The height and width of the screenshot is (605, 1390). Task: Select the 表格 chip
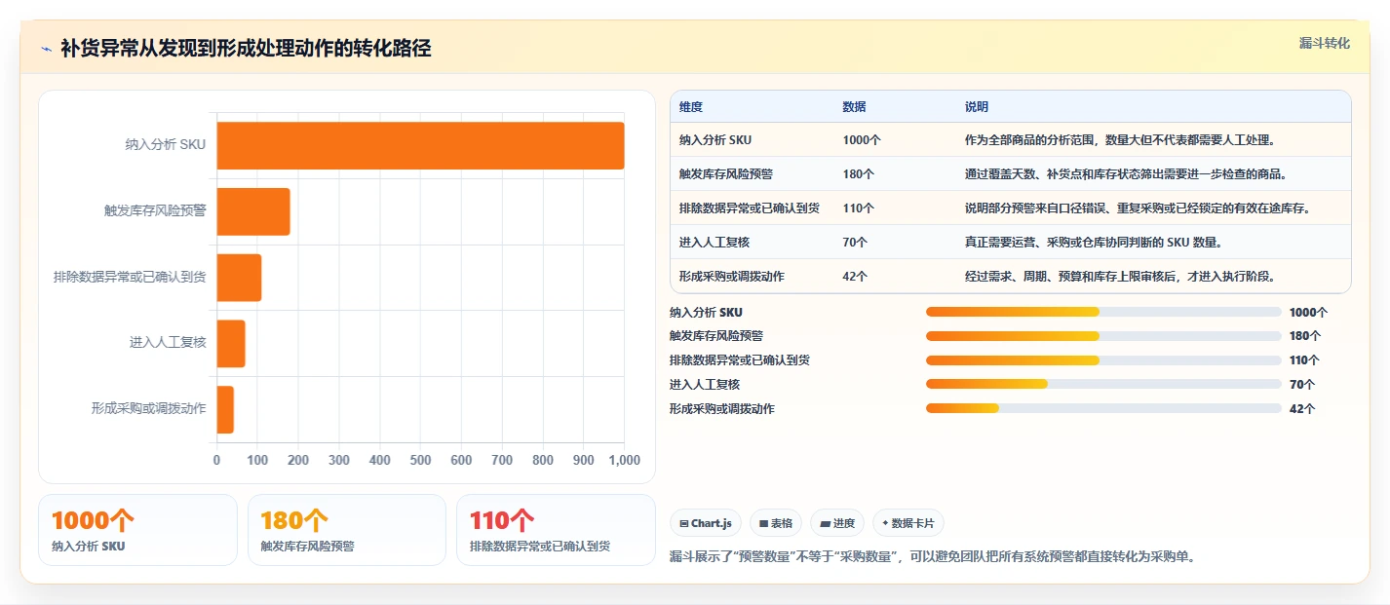click(776, 523)
